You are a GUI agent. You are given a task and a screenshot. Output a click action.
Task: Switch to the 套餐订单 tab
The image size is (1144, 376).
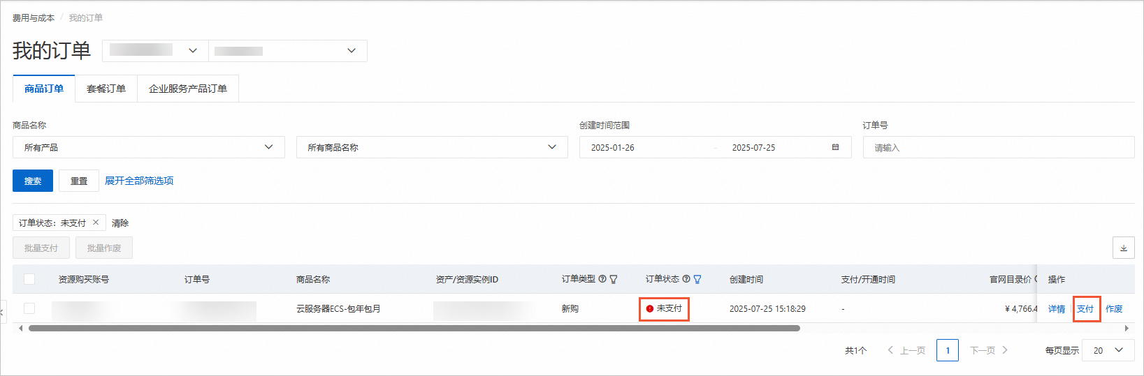tap(106, 89)
